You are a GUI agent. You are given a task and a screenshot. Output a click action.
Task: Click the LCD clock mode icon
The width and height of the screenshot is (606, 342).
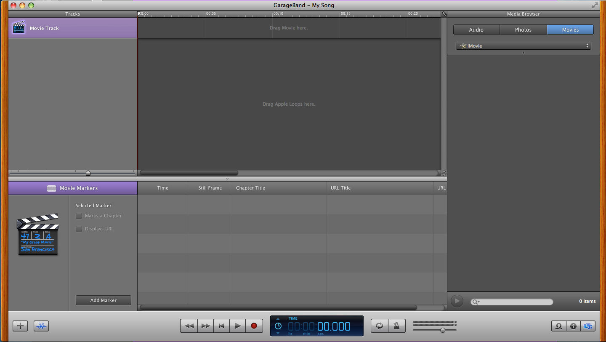coord(278,326)
